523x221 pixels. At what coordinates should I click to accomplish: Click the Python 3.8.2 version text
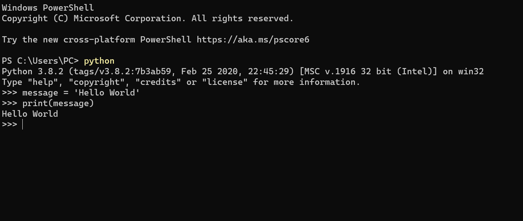click(x=33, y=71)
